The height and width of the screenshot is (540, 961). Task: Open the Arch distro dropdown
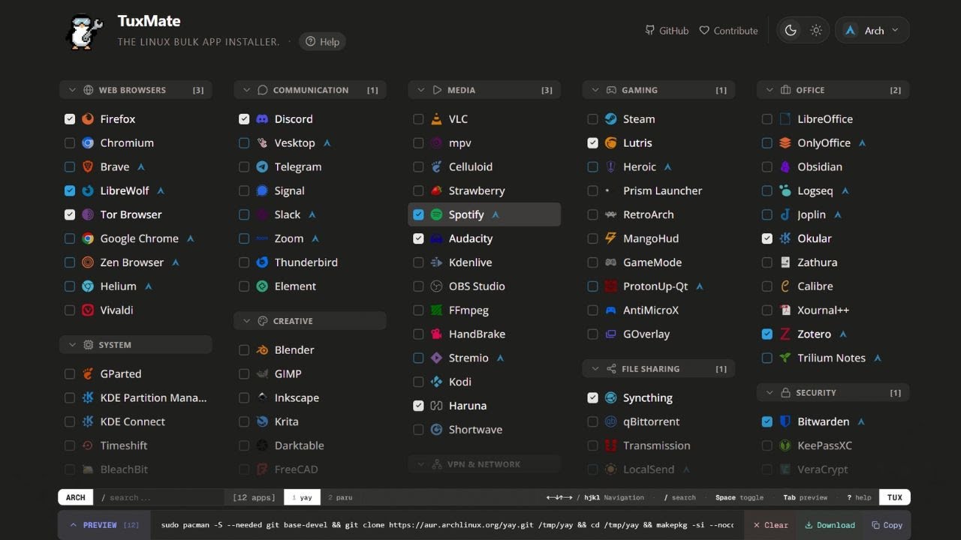(872, 31)
